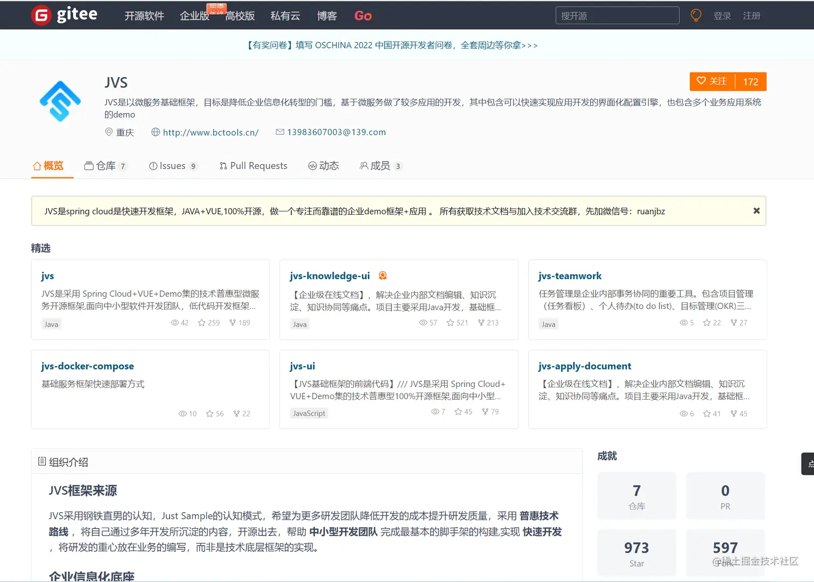Viewport: 814px width, 582px height.
Task: Click the fork icon on the jvs-teamwork card
Action: tap(734, 323)
